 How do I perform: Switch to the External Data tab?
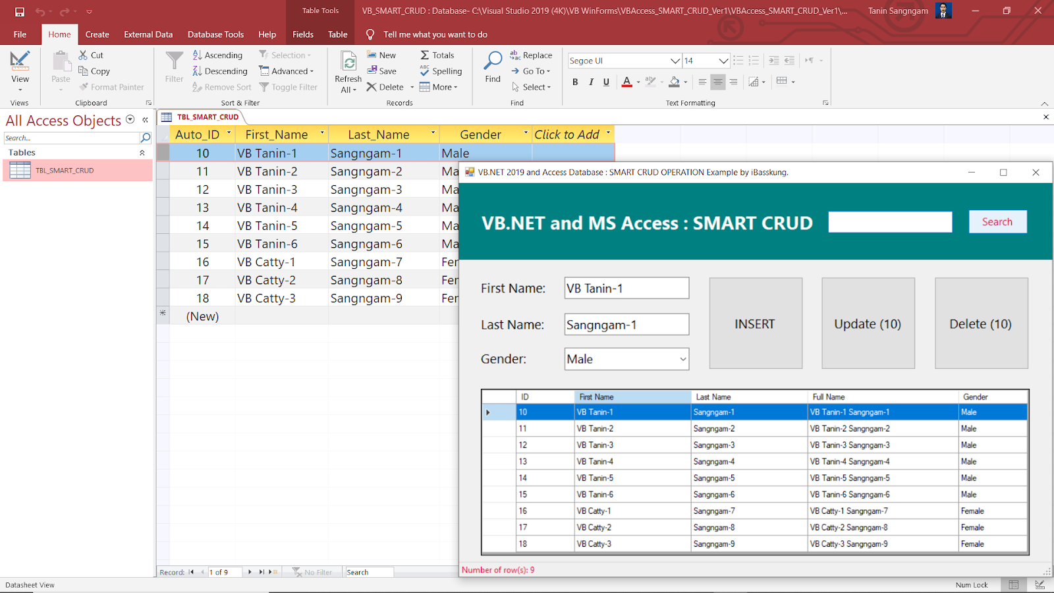click(x=148, y=34)
